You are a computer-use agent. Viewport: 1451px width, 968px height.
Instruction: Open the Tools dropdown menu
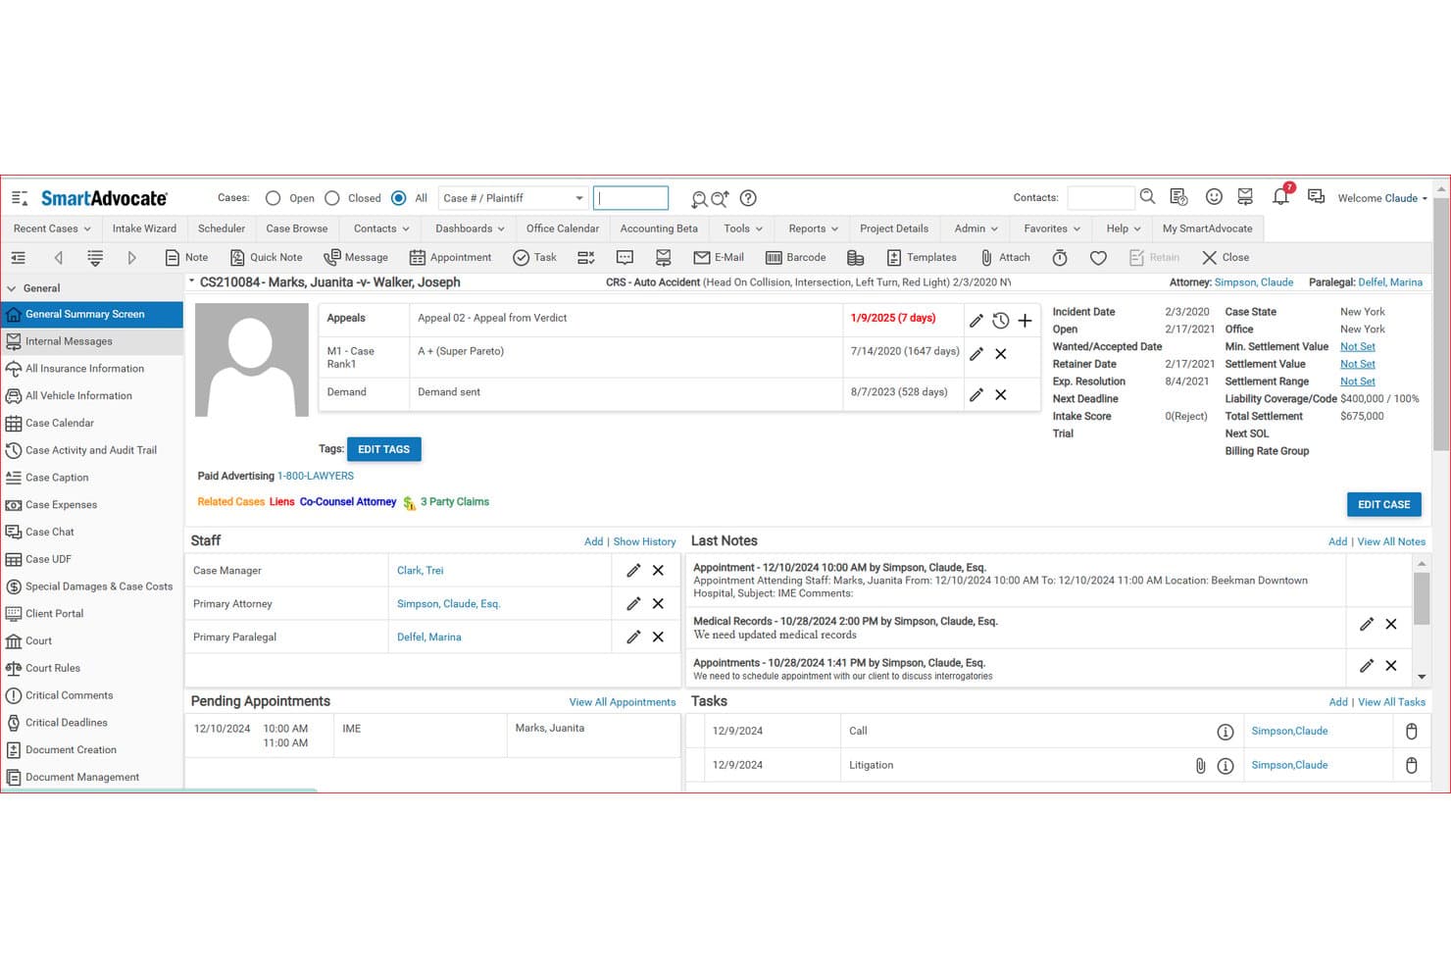[743, 229]
